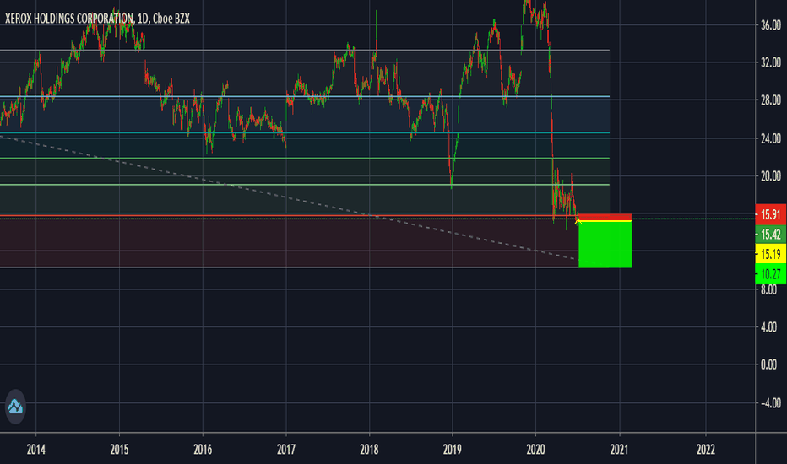Click the round chart logo icon
This screenshot has width=787, height=464.
(x=15, y=407)
